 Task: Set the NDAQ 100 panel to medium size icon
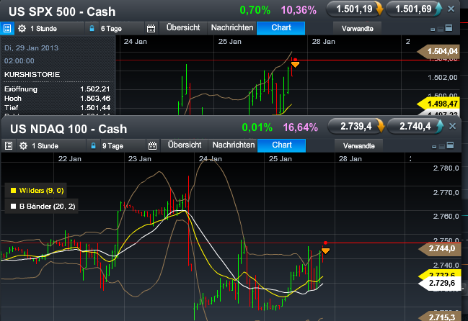442,146
